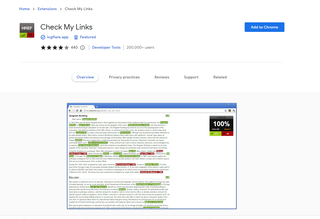The width and height of the screenshot is (320, 219).
Task: Click the chevron between Extensions and Check My Links
Action: (x=60, y=9)
